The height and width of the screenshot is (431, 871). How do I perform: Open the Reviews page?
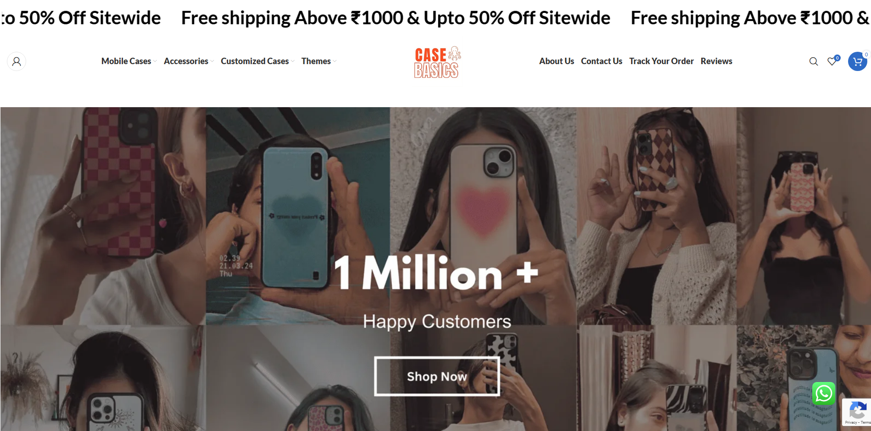coord(716,61)
